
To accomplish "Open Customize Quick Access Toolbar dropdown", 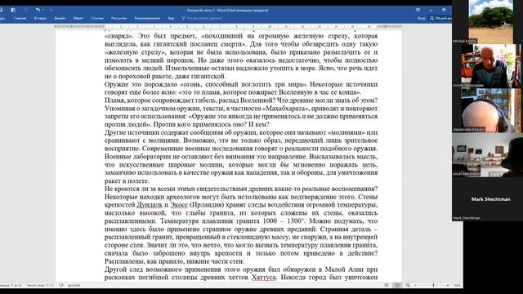I will pyautogui.click(x=51, y=10).
